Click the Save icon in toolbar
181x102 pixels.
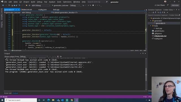tap(14, 5)
